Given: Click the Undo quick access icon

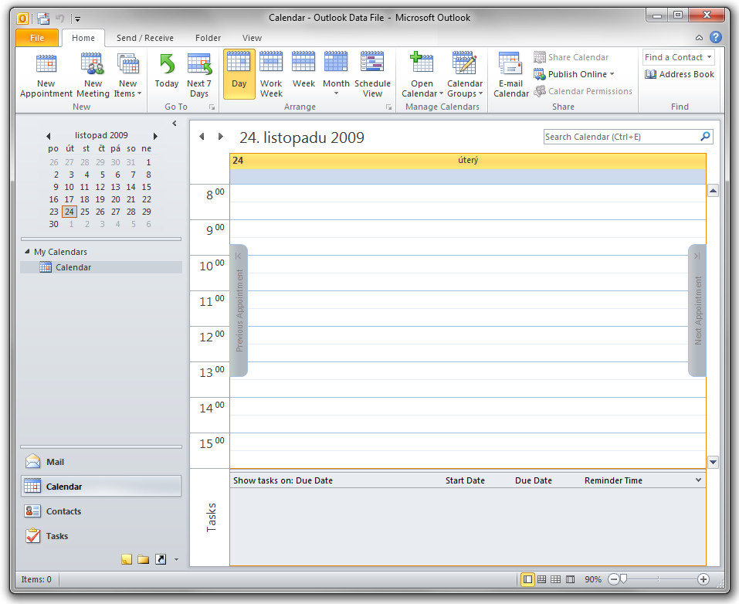Looking at the screenshot, I should 60,19.
